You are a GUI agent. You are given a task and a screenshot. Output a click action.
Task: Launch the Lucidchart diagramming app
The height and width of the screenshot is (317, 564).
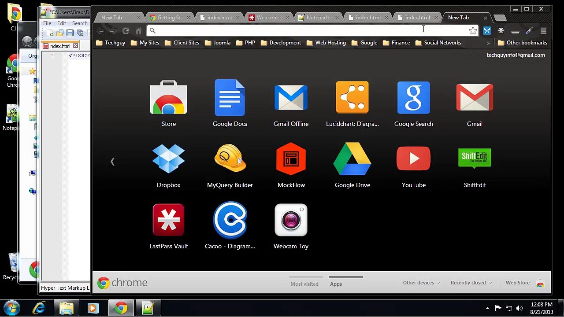(x=352, y=103)
